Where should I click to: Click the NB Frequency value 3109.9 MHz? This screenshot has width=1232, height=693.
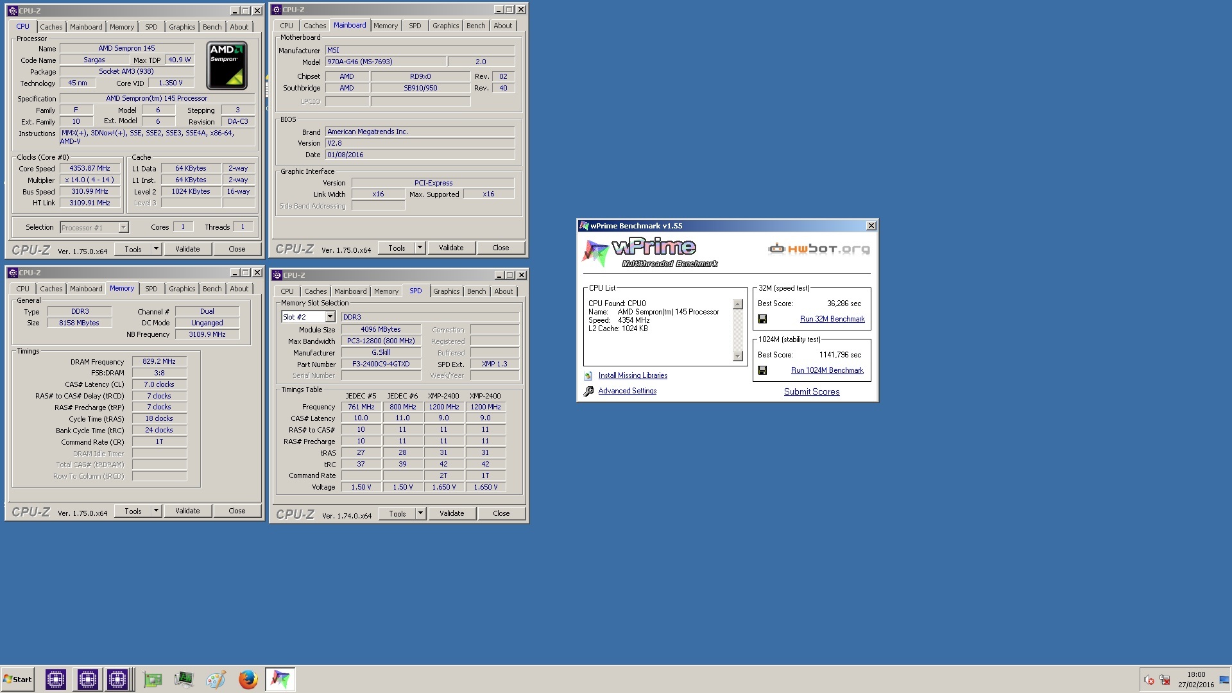click(207, 334)
